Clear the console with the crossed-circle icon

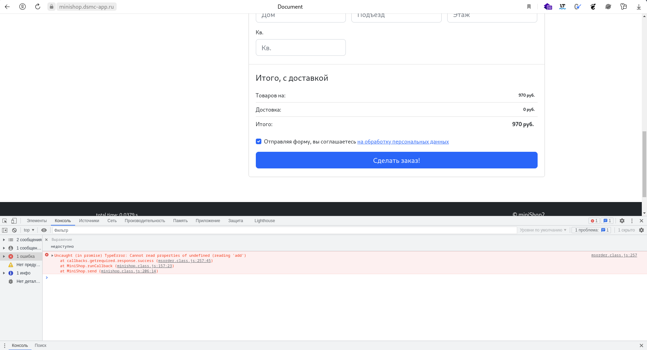coord(14,230)
